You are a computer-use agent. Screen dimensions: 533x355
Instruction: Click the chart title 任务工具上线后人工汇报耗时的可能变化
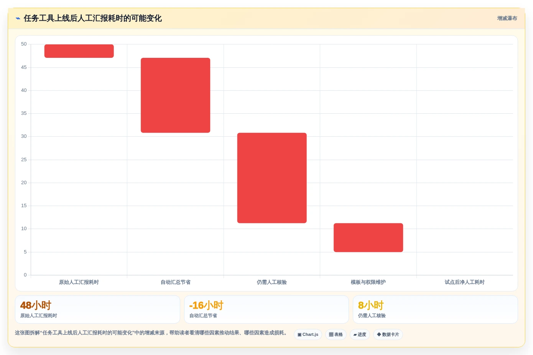coord(93,18)
